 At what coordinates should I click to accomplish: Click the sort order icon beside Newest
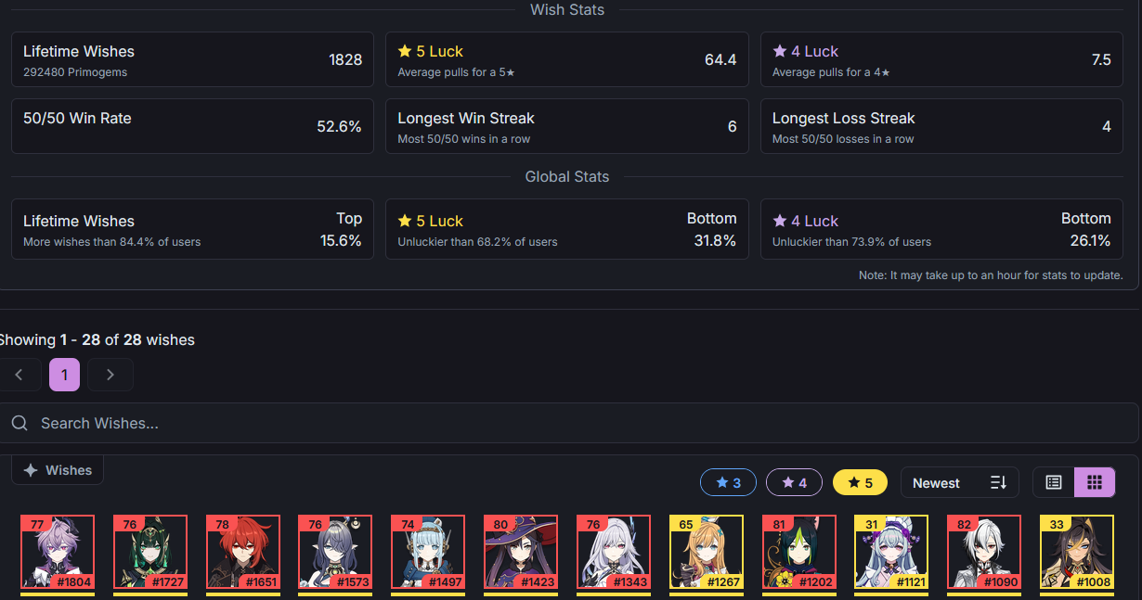(x=998, y=482)
